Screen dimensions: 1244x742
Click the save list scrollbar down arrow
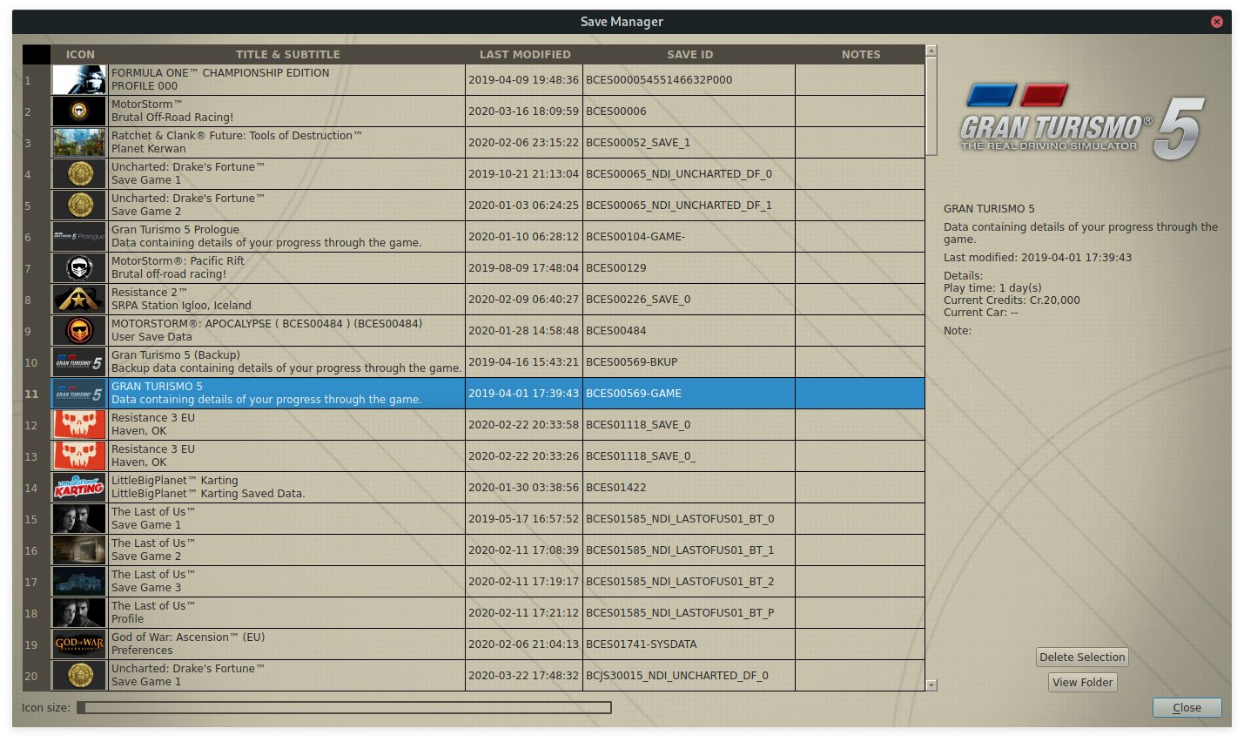coord(931,685)
